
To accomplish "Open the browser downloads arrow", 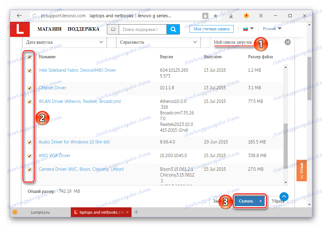I will pos(231,16).
